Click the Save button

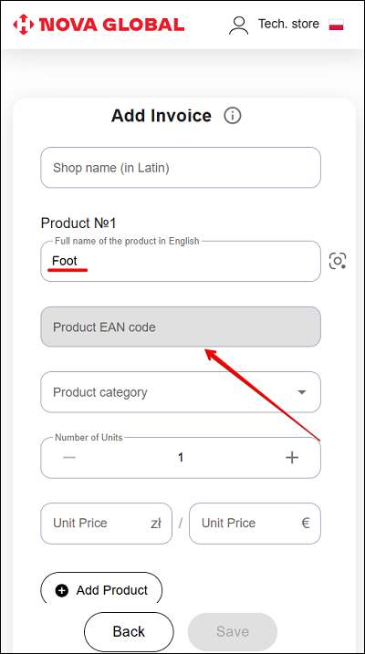click(233, 631)
